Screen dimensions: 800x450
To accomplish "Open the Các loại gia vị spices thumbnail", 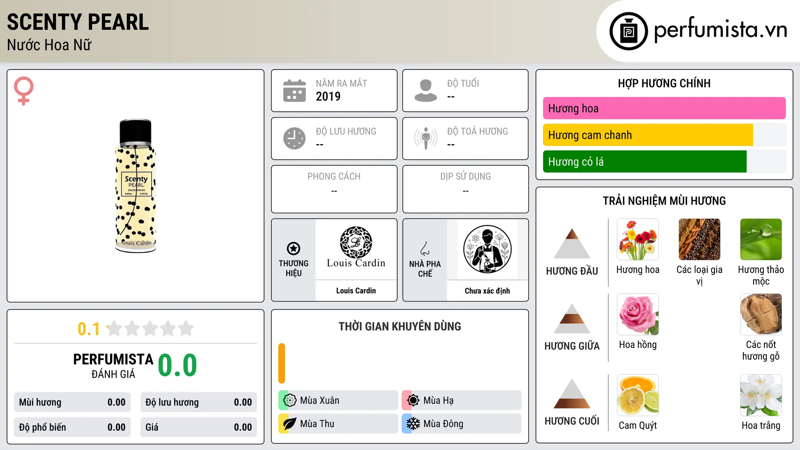I will [700, 239].
